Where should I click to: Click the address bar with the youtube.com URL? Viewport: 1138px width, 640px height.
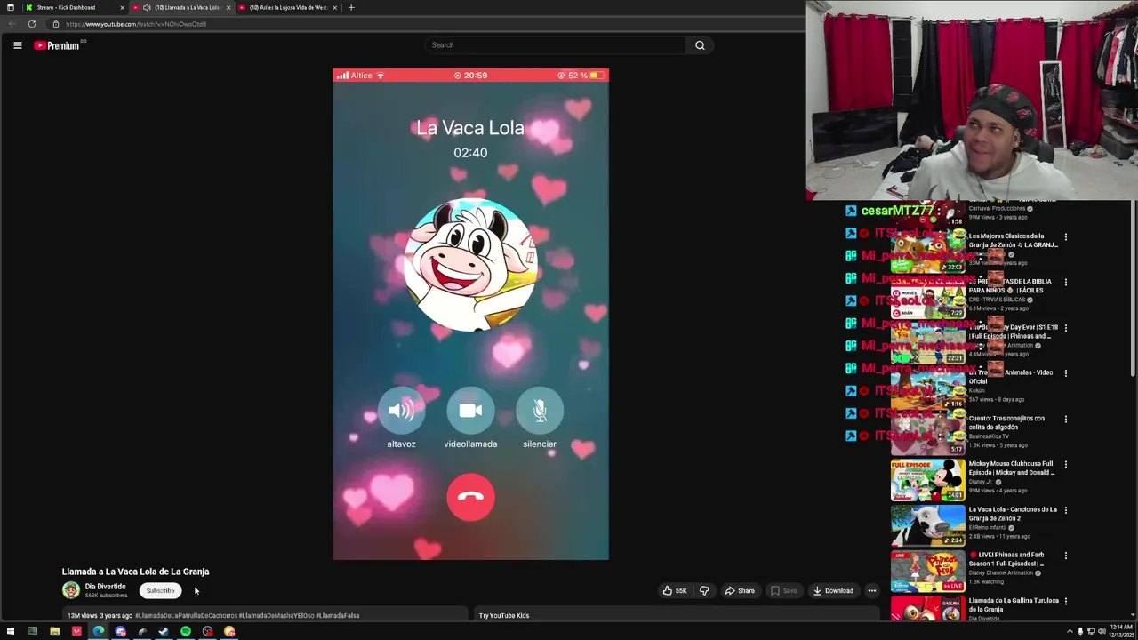(427, 24)
